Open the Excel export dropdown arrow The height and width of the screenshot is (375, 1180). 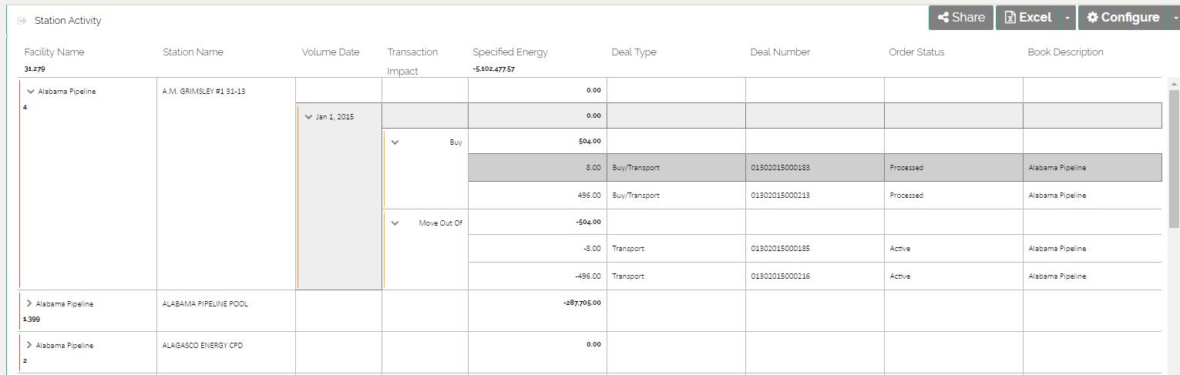click(1067, 18)
